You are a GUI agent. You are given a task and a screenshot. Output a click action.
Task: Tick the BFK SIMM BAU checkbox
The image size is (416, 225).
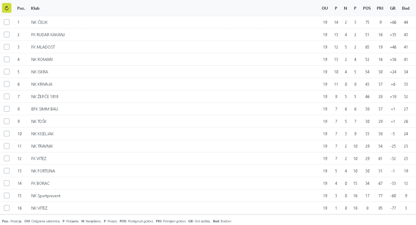point(6,109)
